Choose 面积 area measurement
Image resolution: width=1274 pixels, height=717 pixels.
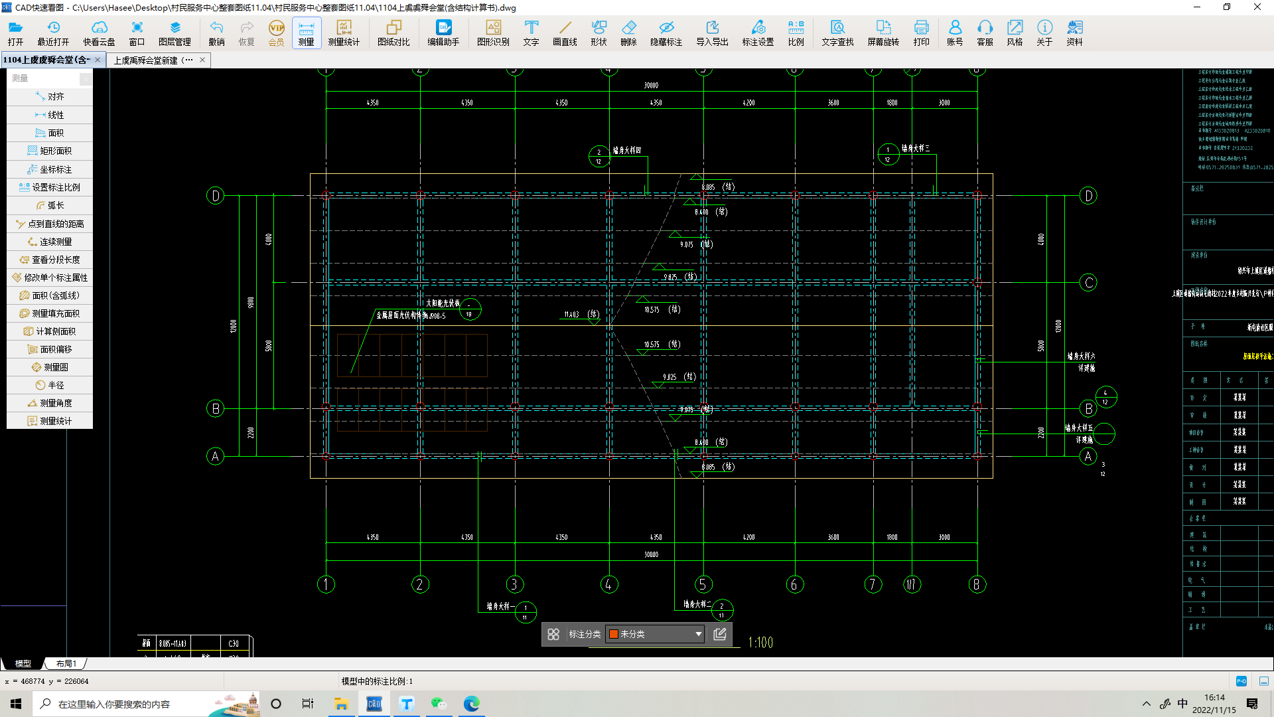click(x=50, y=133)
